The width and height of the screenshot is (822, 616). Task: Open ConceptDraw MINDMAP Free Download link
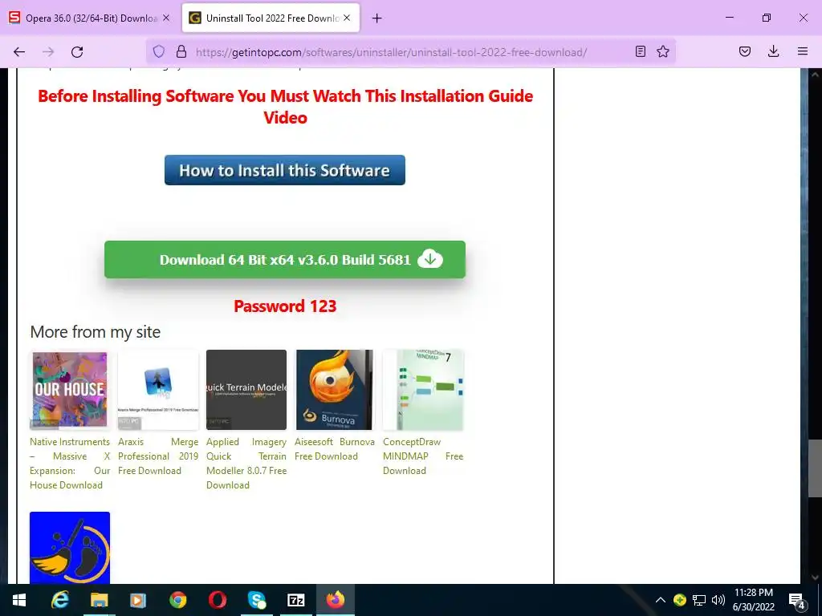[x=423, y=456]
